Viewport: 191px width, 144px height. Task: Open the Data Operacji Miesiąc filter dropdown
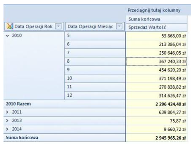[121, 27]
